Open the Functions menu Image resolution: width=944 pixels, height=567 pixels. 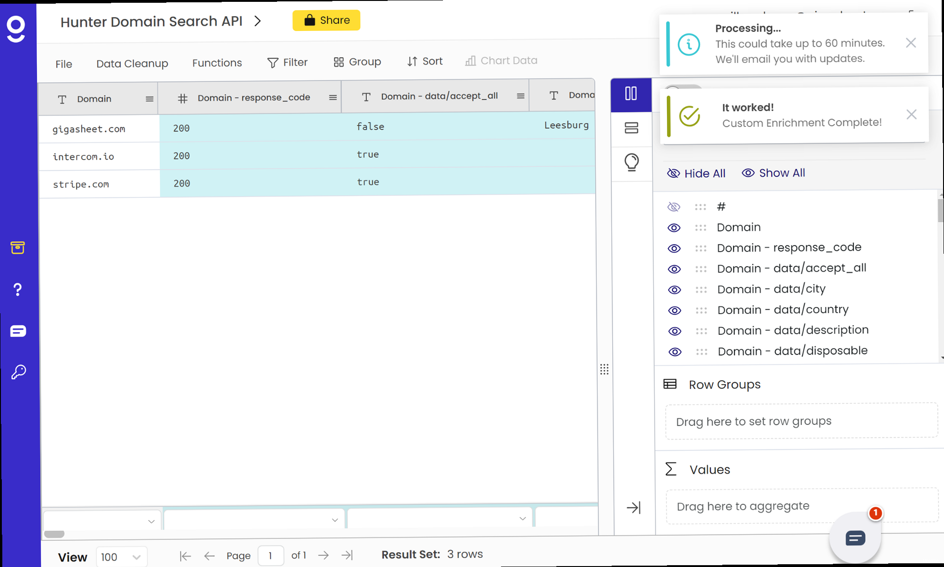(217, 63)
